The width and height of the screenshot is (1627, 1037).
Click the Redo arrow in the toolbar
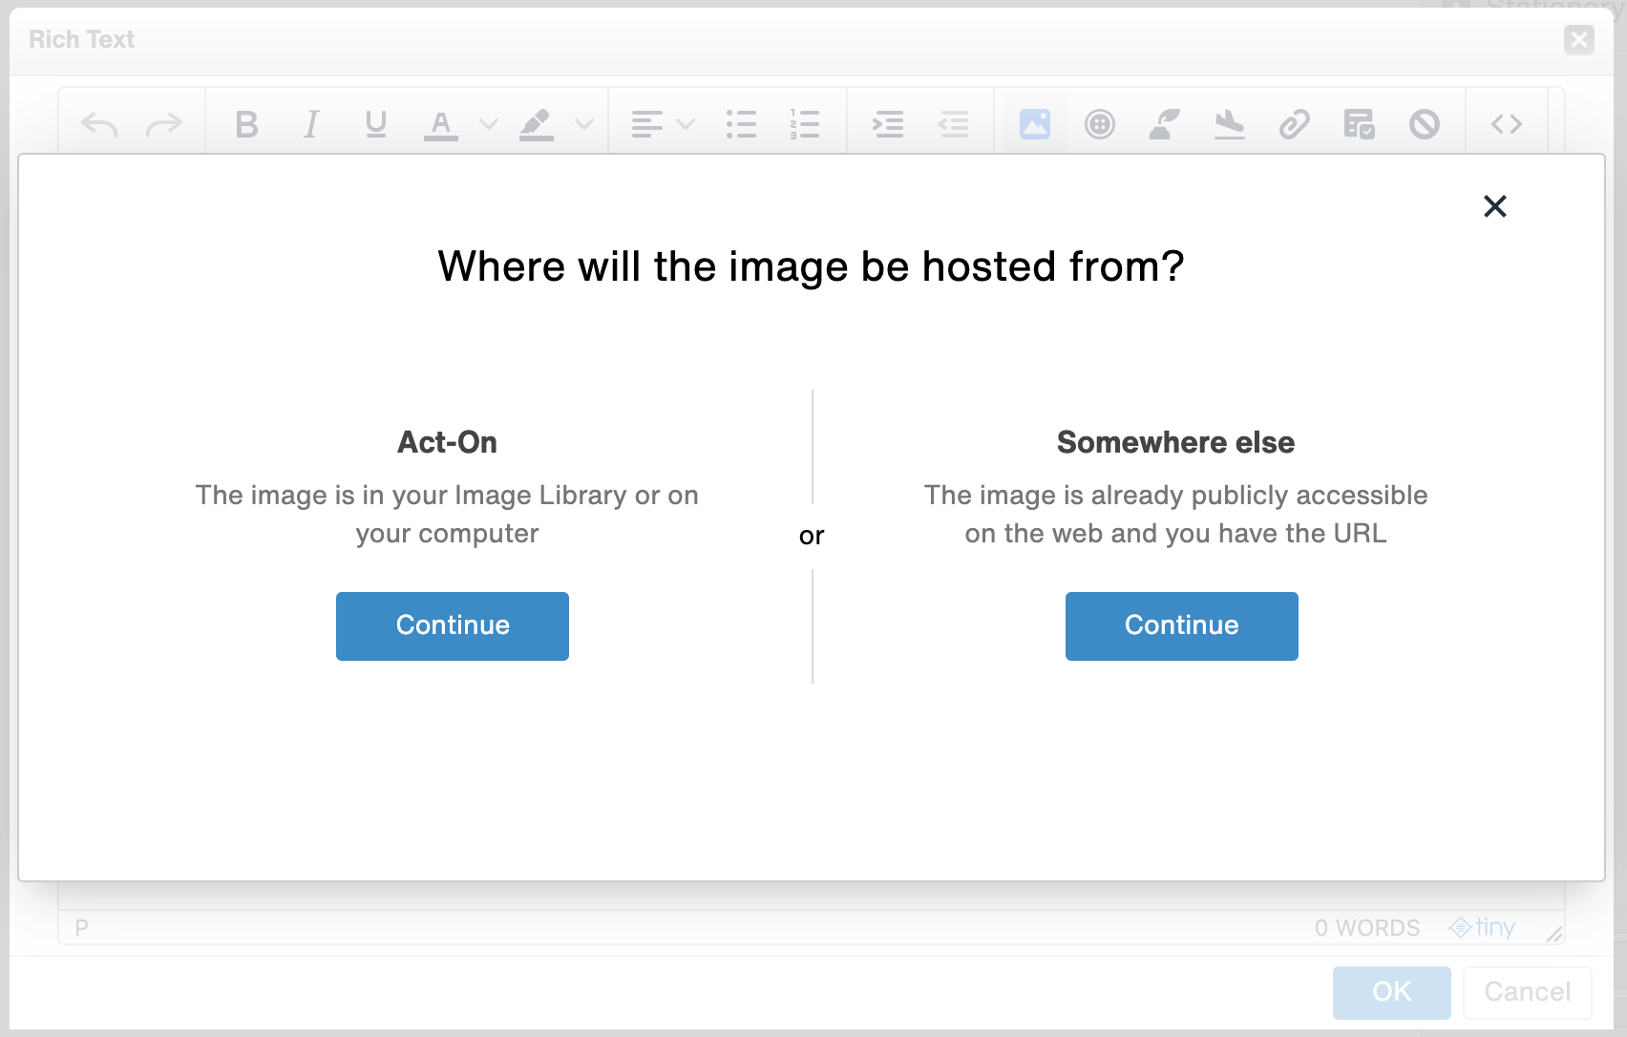click(x=163, y=124)
